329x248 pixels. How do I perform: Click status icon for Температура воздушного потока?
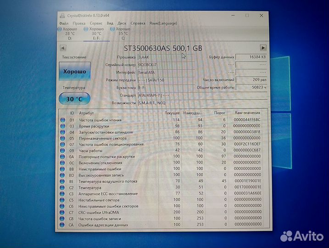click(62, 181)
